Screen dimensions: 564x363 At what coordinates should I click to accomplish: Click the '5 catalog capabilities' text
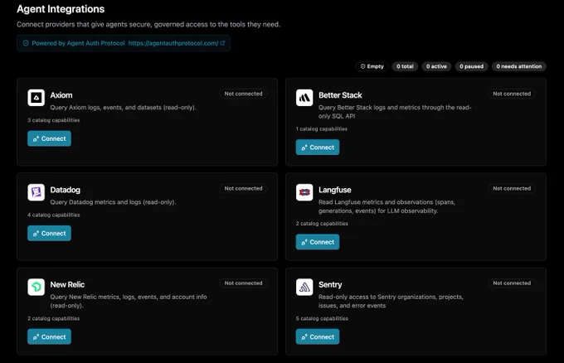pyautogui.click(x=322, y=318)
